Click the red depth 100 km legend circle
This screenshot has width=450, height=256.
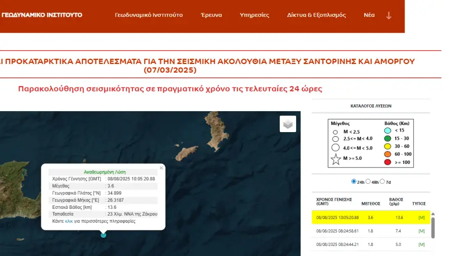click(388, 162)
